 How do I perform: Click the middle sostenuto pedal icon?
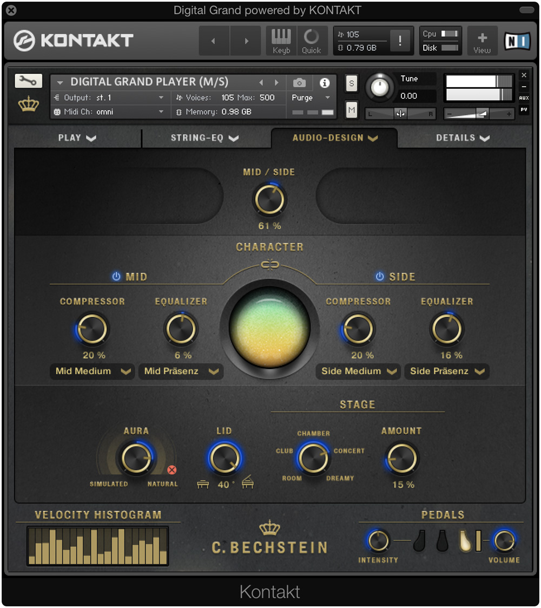(x=442, y=540)
